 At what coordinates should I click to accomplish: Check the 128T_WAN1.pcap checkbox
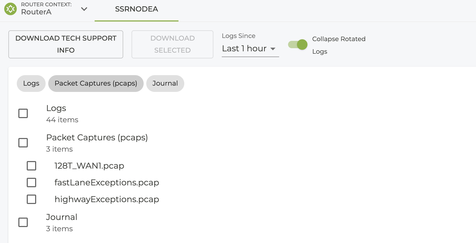(31, 166)
